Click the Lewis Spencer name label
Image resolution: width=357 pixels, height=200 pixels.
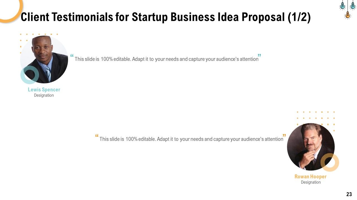[x=44, y=89]
